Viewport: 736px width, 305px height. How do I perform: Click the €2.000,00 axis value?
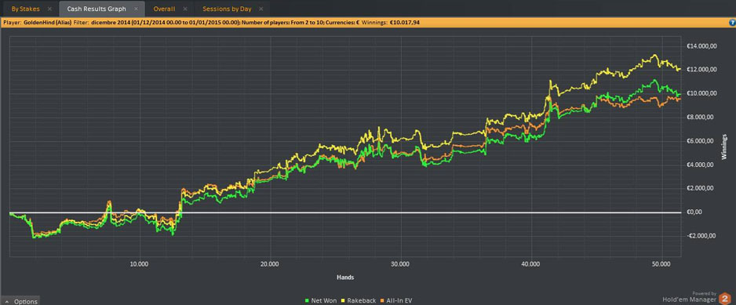coord(701,188)
